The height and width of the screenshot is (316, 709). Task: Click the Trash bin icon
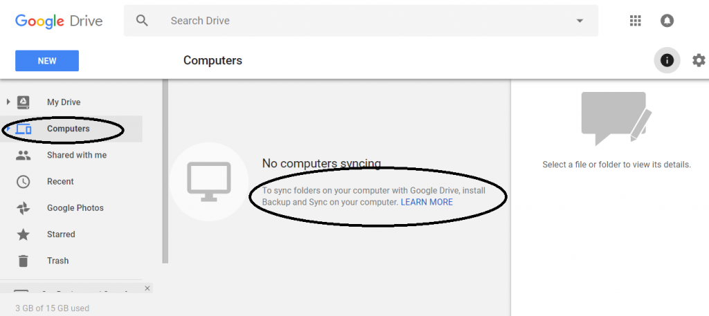pyautogui.click(x=23, y=261)
